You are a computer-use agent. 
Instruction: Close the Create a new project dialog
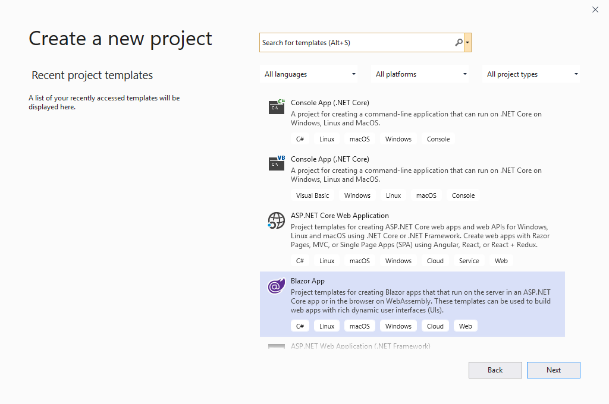(595, 10)
